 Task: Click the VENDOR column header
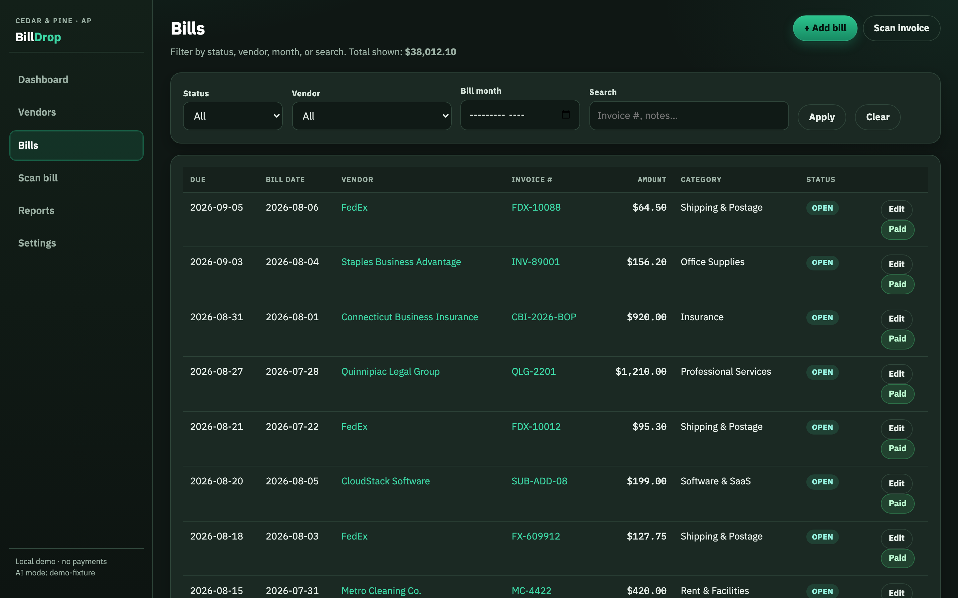click(357, 179)
